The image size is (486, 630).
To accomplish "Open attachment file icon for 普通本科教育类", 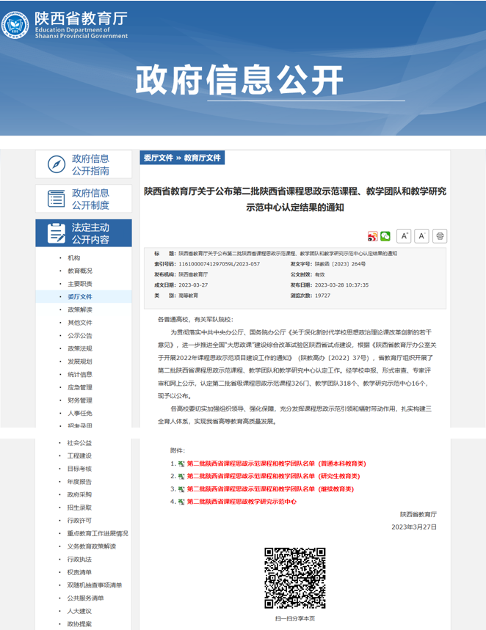I will [181, 464].
